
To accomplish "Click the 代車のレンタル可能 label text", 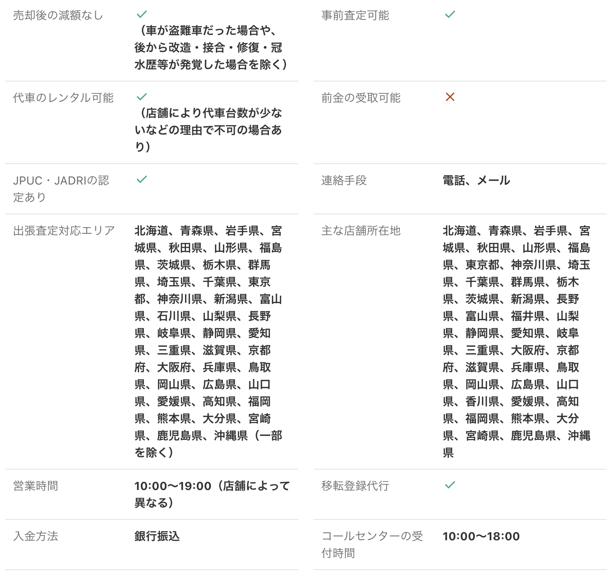I will [63, 98].
